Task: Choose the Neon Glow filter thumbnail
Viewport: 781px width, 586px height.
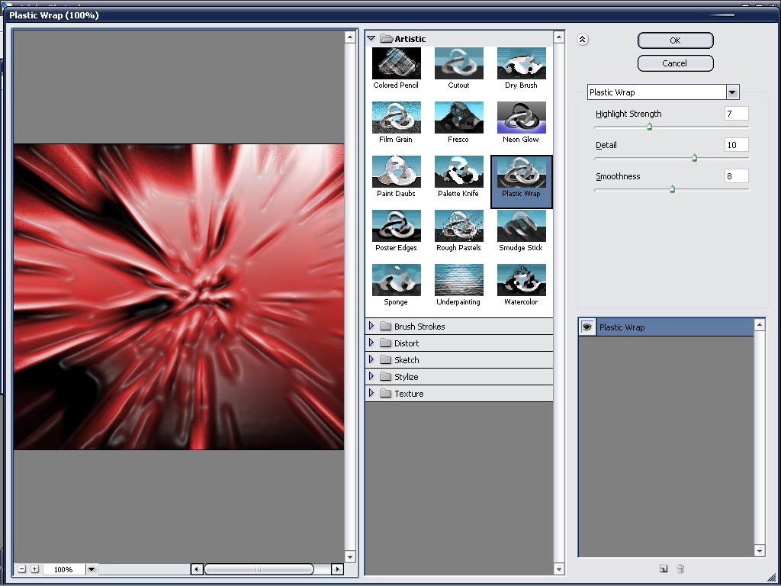Action: pos(521,118)
